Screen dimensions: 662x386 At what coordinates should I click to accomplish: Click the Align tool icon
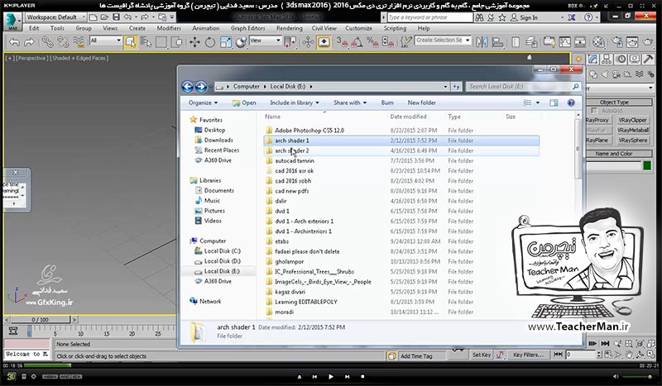498,42
